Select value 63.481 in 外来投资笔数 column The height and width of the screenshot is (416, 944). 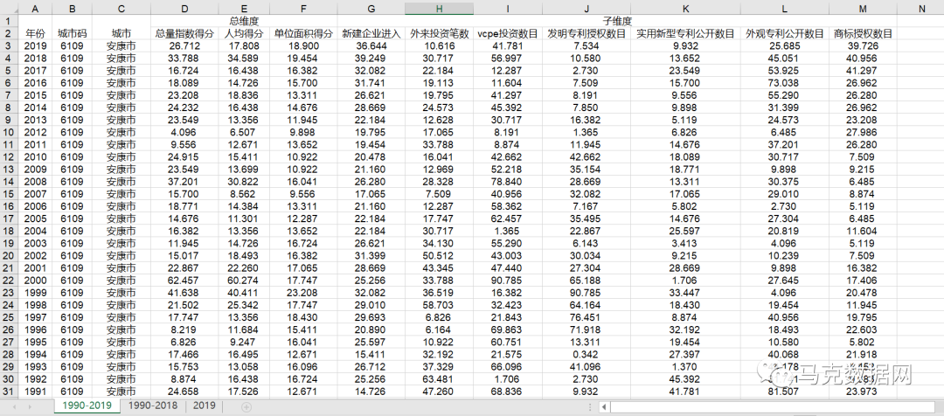439,378
